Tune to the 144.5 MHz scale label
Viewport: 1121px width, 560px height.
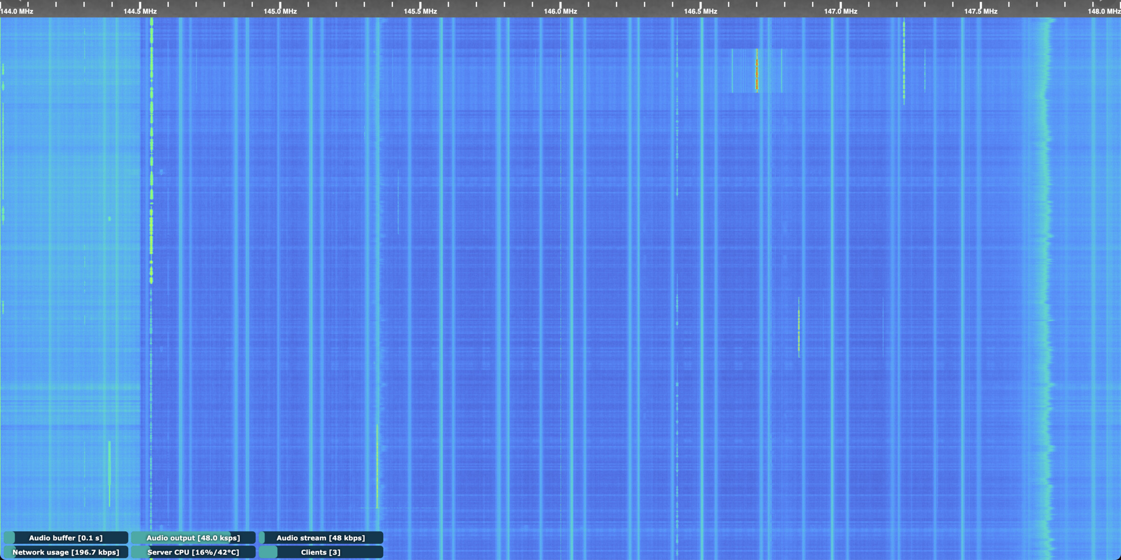pos(140,11)
